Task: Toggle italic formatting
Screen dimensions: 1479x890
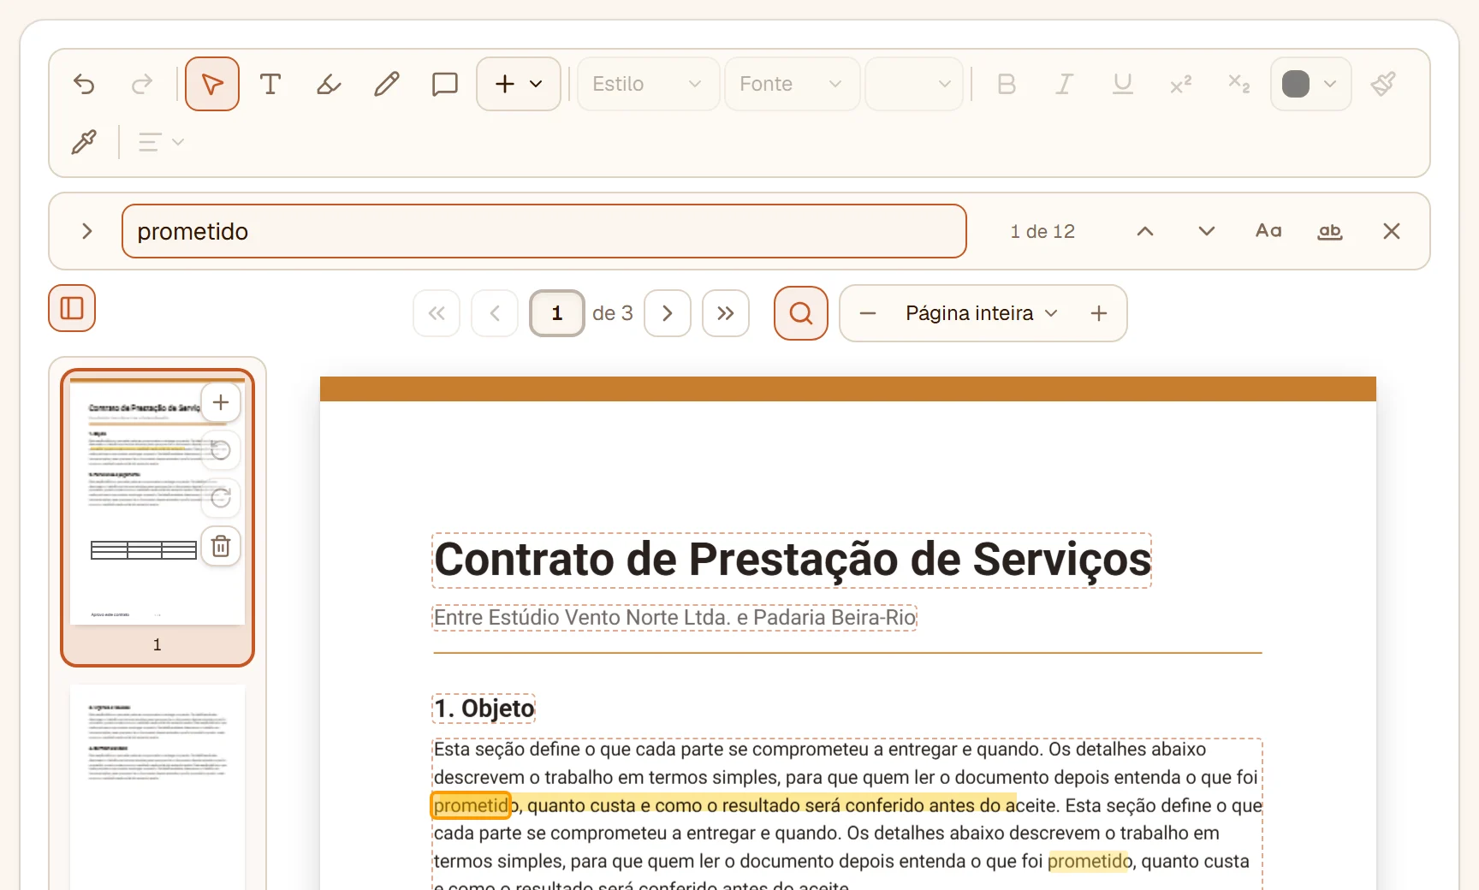Action: 1065,84
